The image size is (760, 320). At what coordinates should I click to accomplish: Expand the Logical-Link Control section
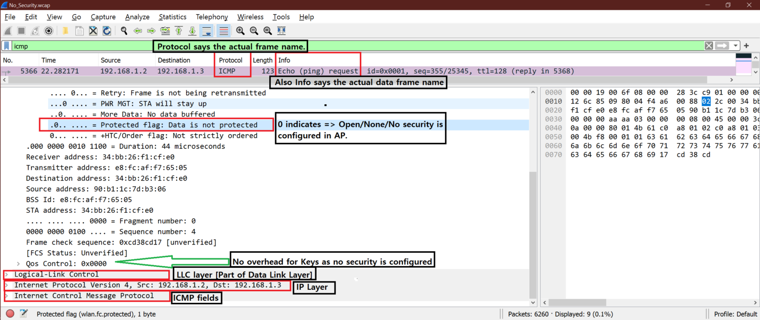click(7, 275)
